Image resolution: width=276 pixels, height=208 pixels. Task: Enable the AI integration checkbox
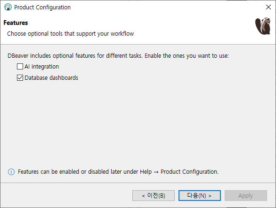coord(20,67)
